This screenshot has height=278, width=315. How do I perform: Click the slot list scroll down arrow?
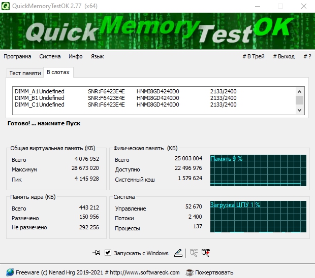[x=300, y=110]
